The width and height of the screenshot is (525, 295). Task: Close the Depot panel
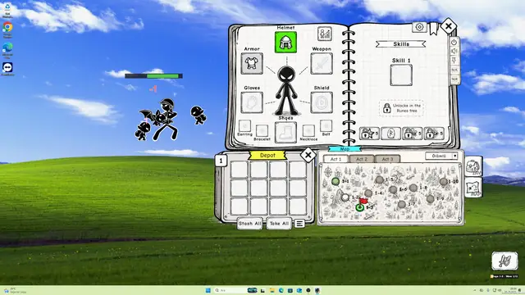point(308,155)
